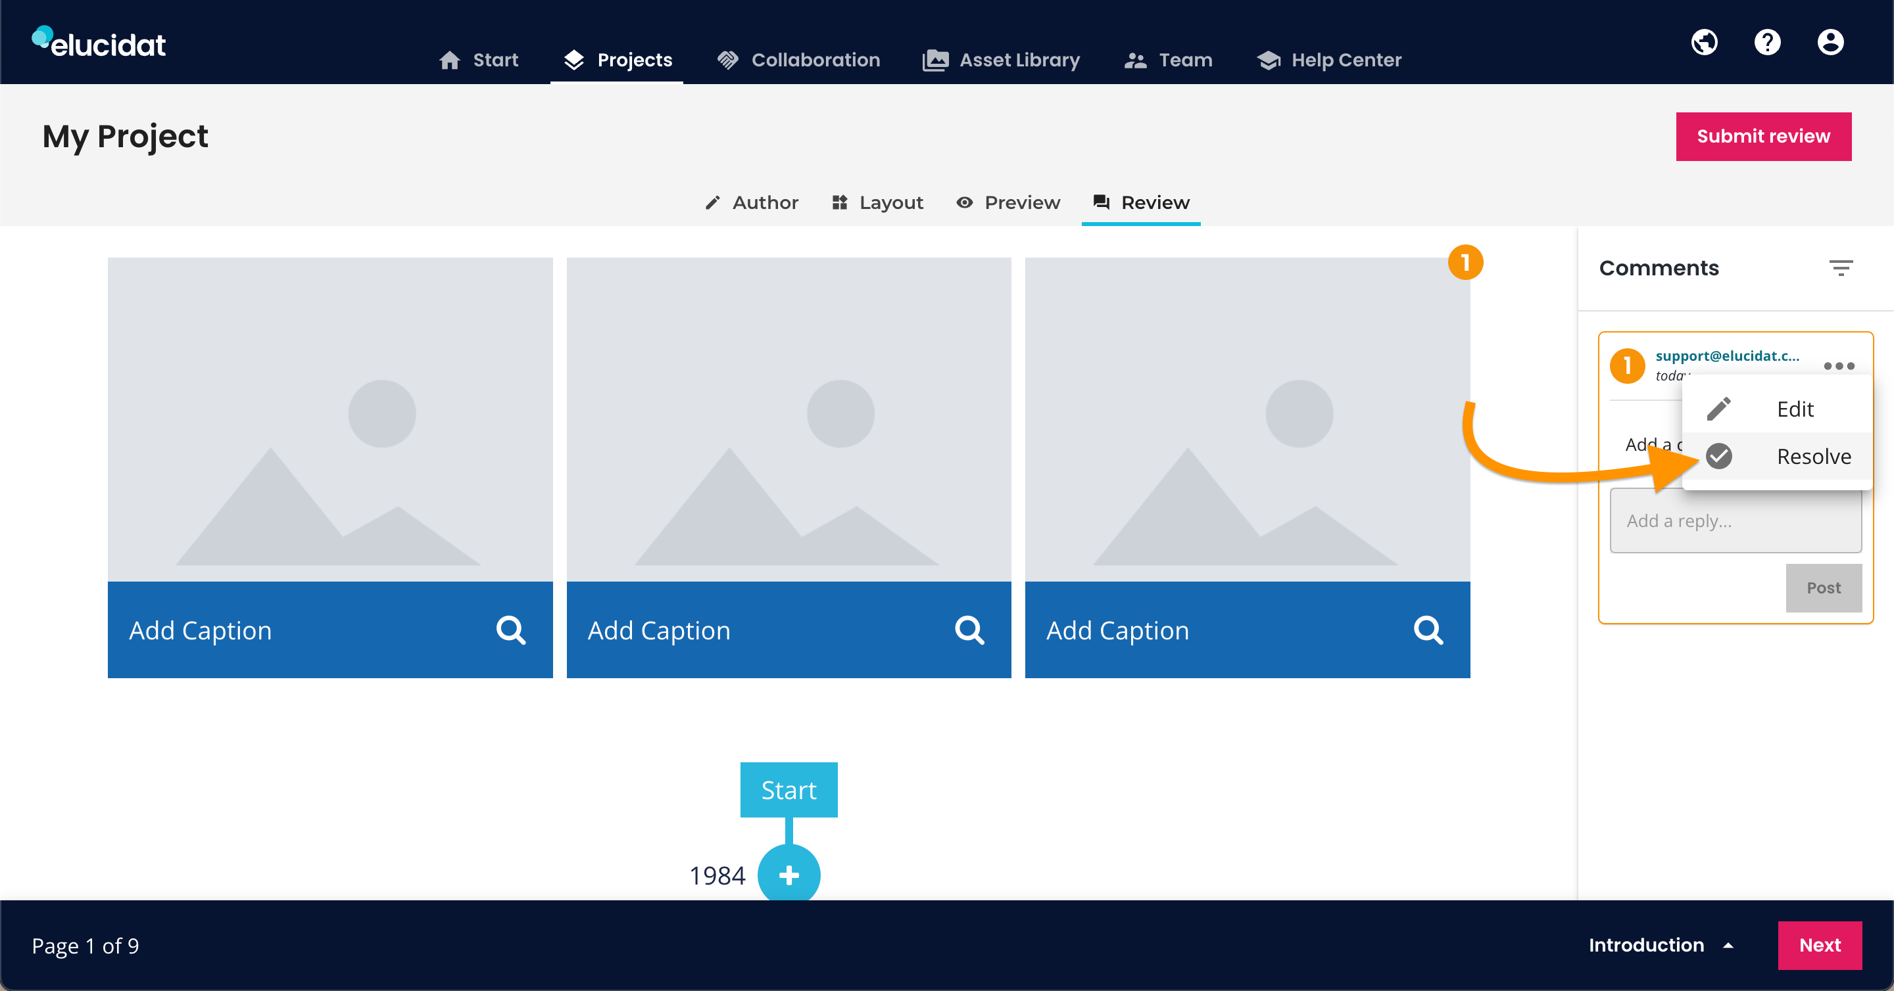
Task: Open the Layout tab
Action: tap(877, 203)
